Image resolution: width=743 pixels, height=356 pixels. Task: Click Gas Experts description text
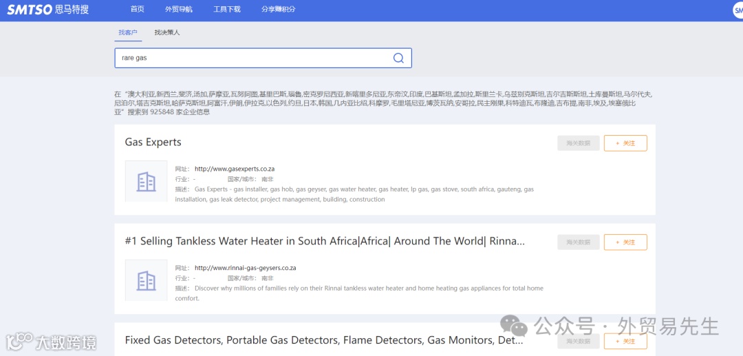click(x=354, y=194)
